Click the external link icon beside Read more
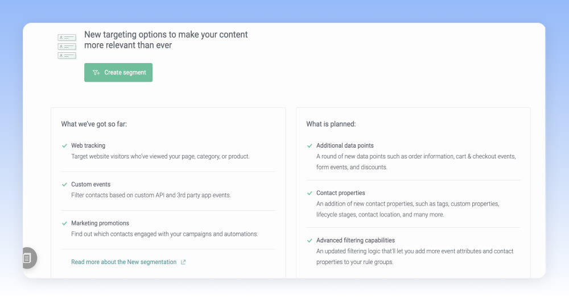The image size is (569, 301). (x=183, y=262)
